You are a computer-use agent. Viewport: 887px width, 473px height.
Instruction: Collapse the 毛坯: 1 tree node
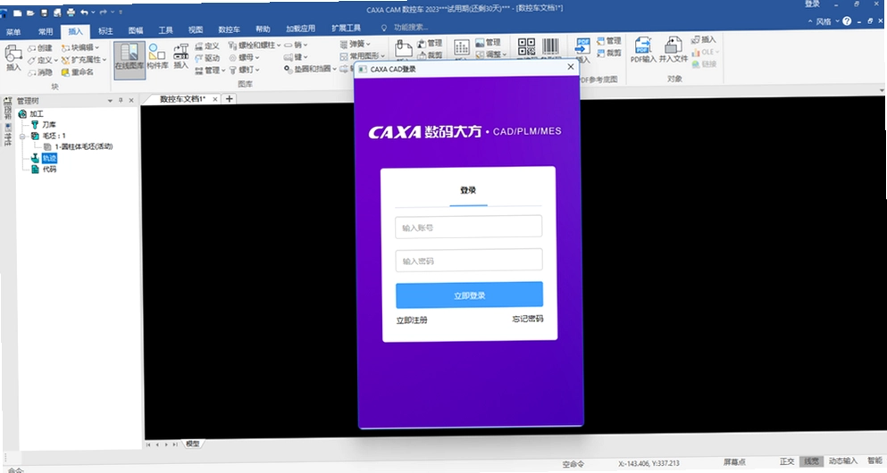[22, 137]
